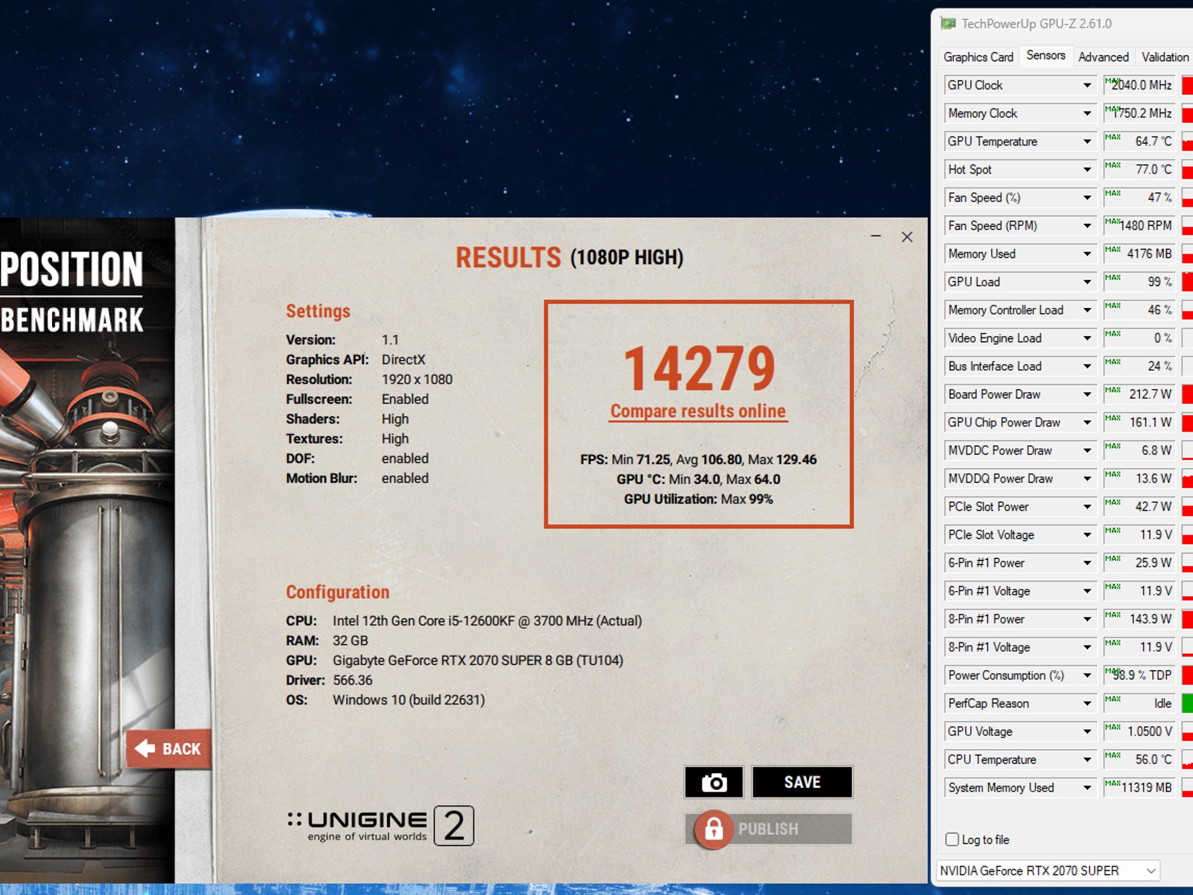This screenshot has width=1193, height=895.
Task: Expand the Power Consumption (%) dropdown
Action: click(x=1087, y=675)
